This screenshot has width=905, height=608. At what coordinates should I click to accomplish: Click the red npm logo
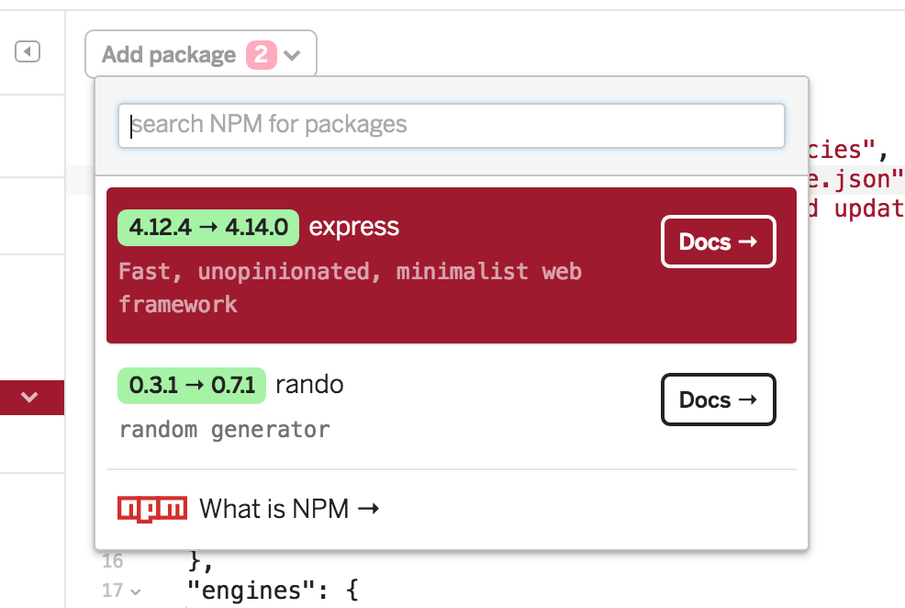click(x=152, y=509)
